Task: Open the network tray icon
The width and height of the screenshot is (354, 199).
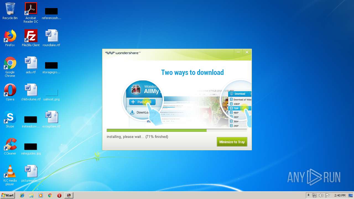Action: [x=314, y=195]
